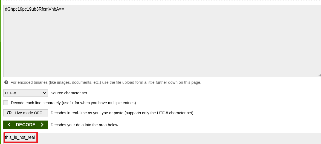The width and height of the screenshot is (321, 144).
Task: Click the encoded string dGhpc19pc19ub3RfcmVhbA==
Action: click(34, 9)
